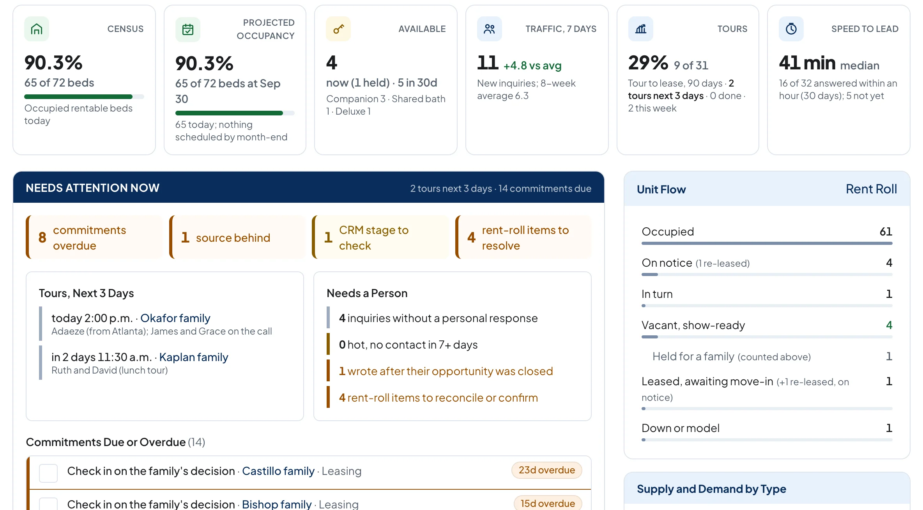Select the 1 source behind chip
Screen dimensions: 923x510
coord(237,237)
